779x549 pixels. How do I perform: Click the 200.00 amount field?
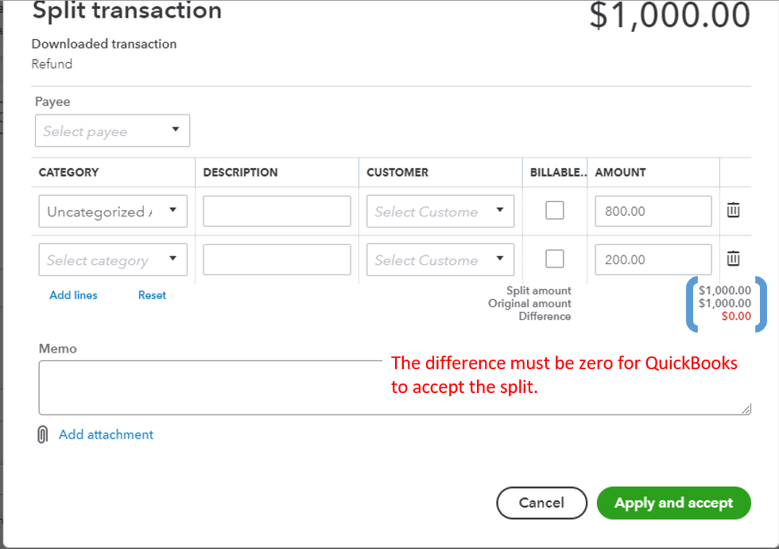tap(653, 260)
